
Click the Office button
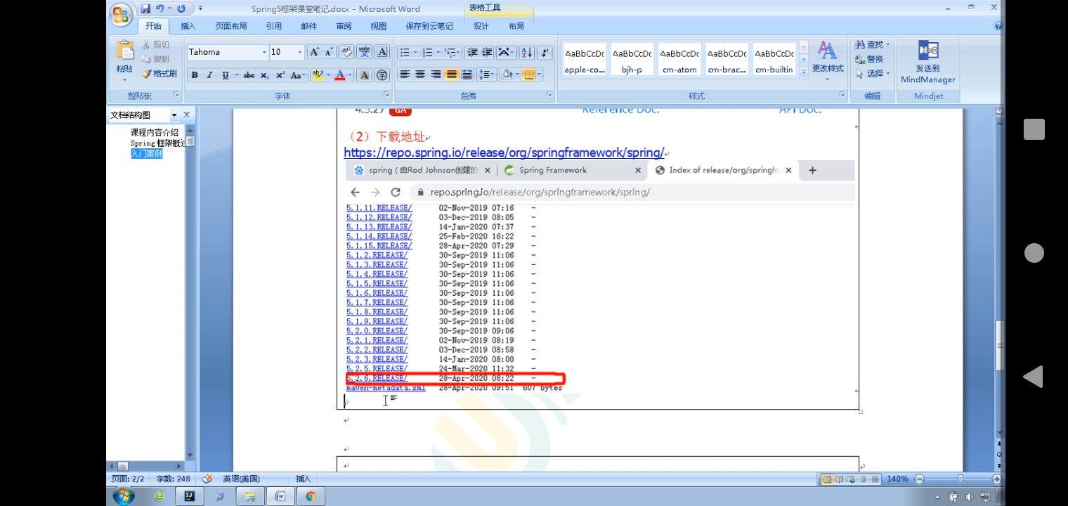coord(121,15)
